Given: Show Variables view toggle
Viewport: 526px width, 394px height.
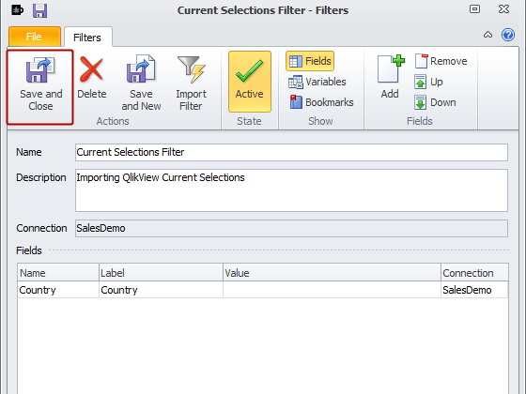Looking at the screenshot, I should point(317,82).
